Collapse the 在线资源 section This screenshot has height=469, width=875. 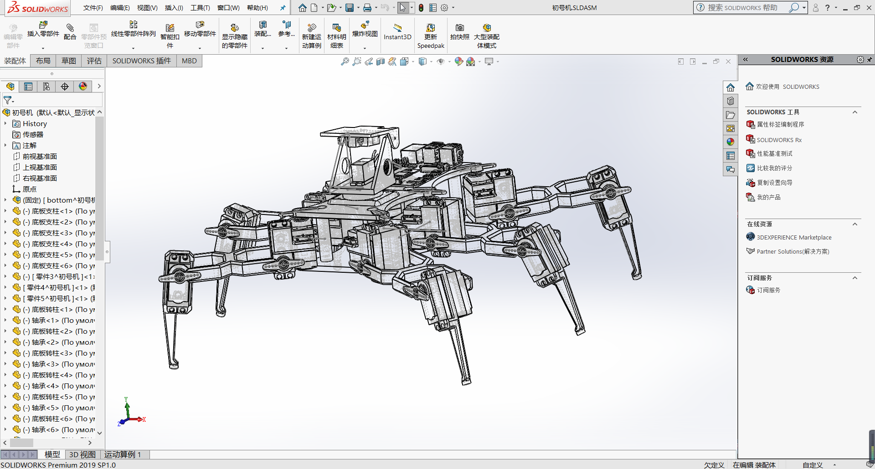[x=855, y=224]
